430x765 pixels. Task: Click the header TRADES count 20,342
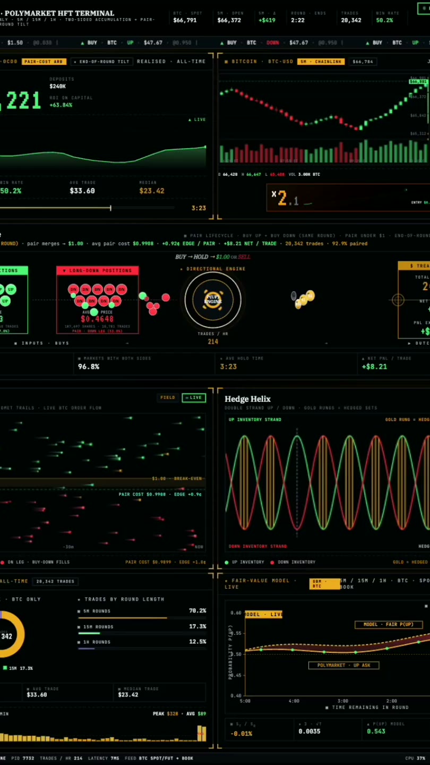(x=351, y=20)
